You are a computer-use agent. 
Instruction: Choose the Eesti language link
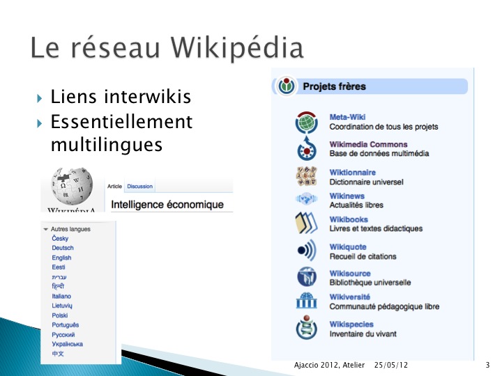point(59,267)
